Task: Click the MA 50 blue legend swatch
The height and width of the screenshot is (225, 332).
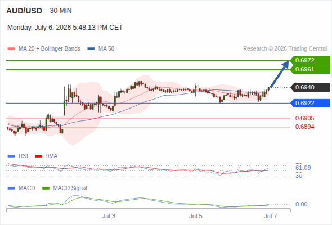Action: 91,49
